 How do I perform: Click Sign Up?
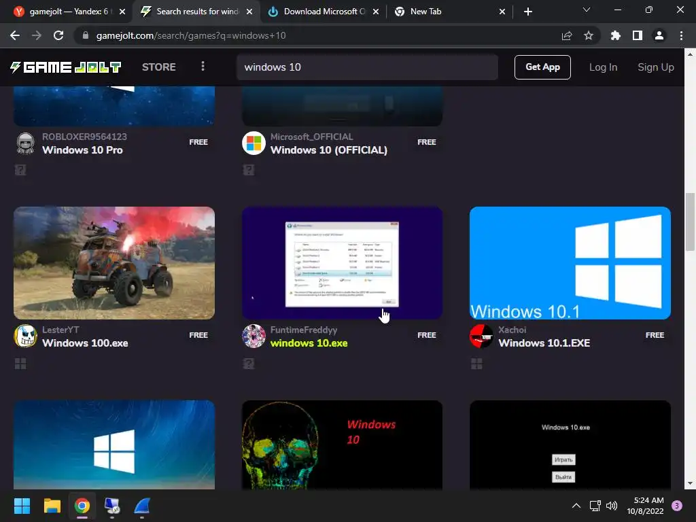point(656,67)
